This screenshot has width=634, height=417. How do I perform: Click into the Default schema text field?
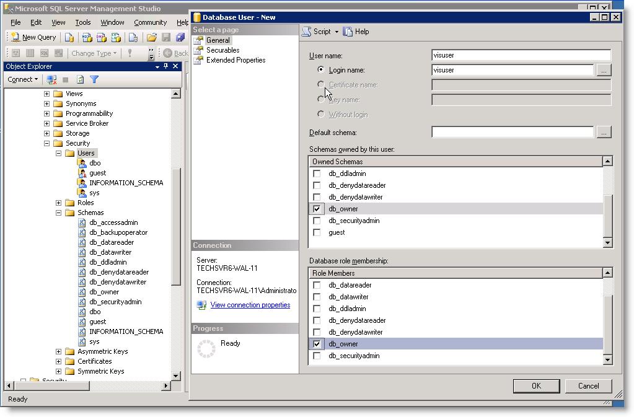click(513, 132)
